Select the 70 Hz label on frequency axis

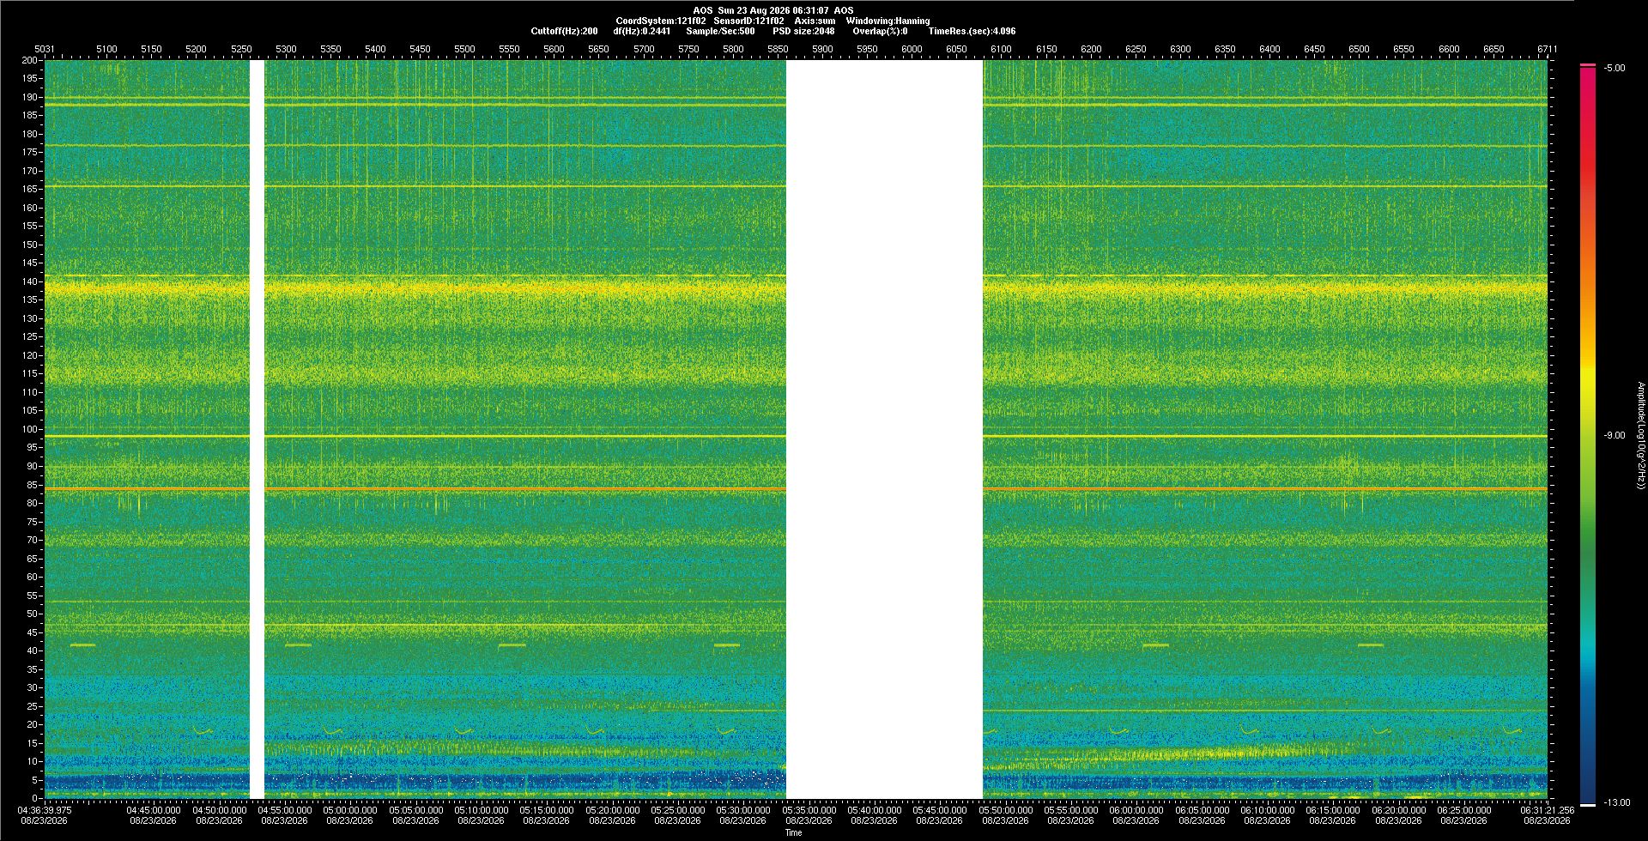point(33,540)
